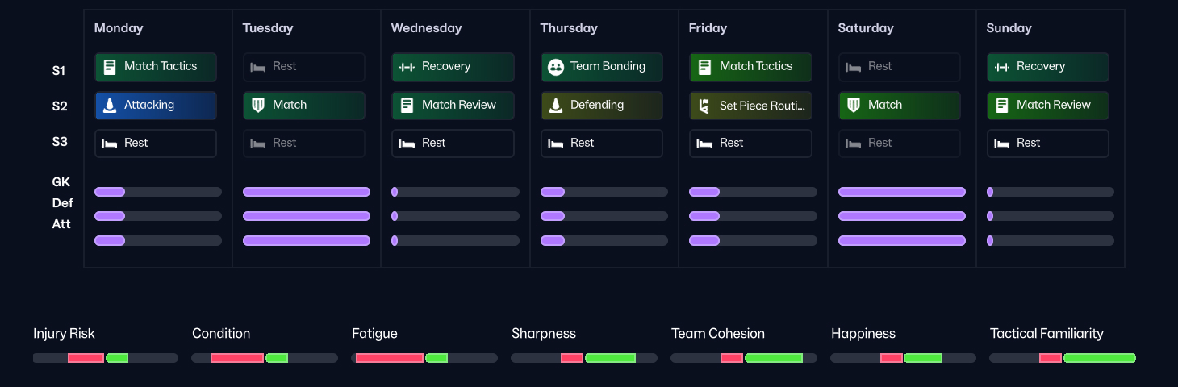Click the Match shield icon on Tuesday
The width and height of the screenshot is (1178, 387).
click(258, 106)
